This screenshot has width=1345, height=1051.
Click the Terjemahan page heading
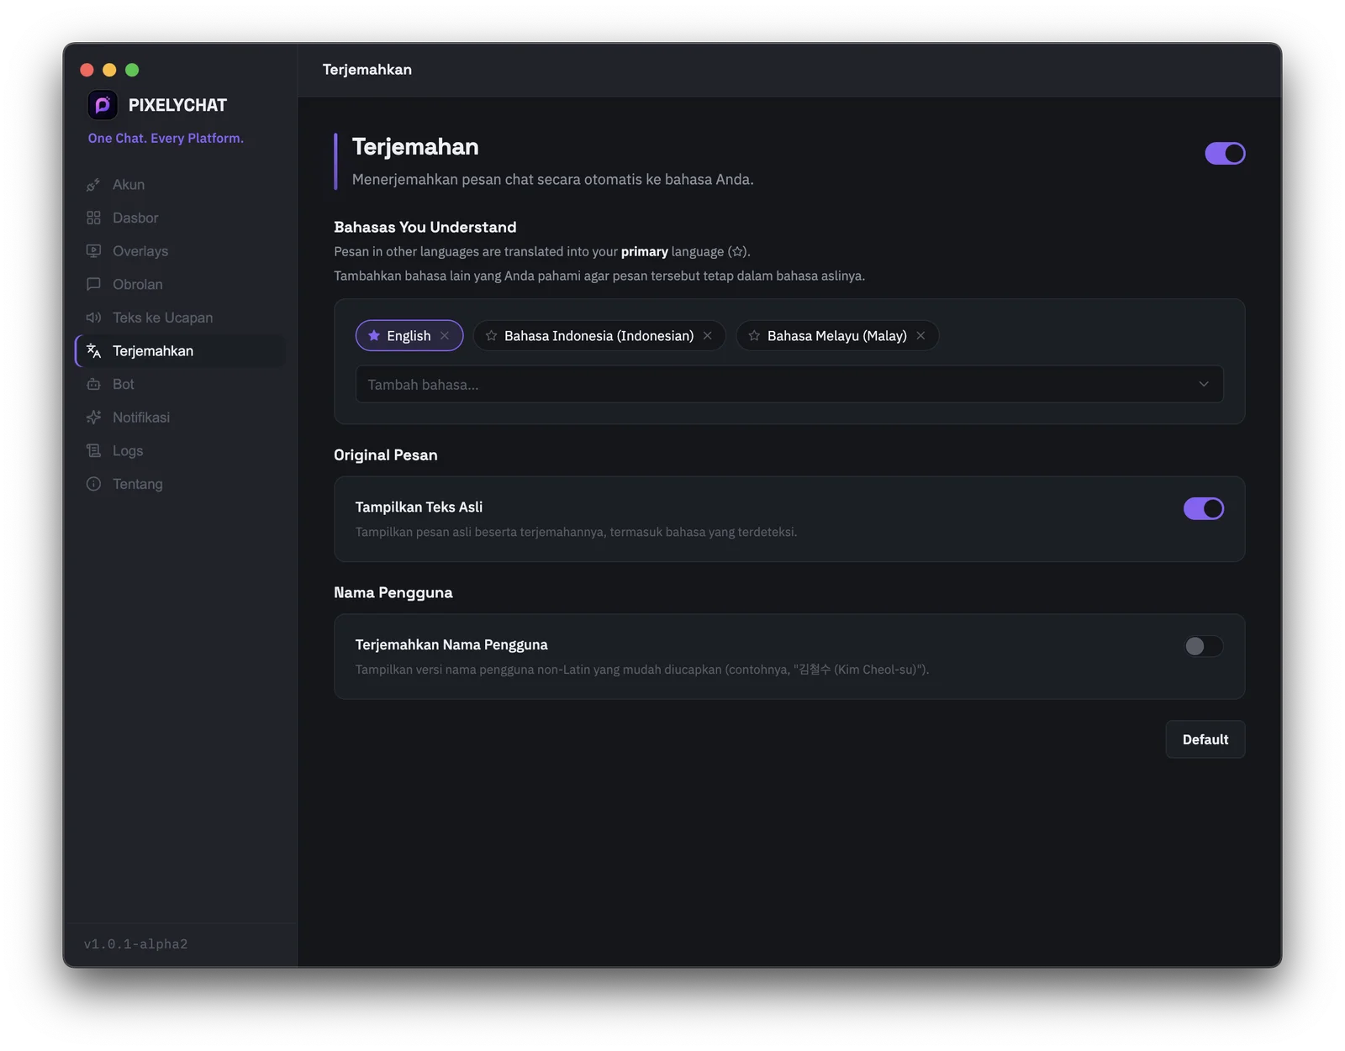(415, 146)
